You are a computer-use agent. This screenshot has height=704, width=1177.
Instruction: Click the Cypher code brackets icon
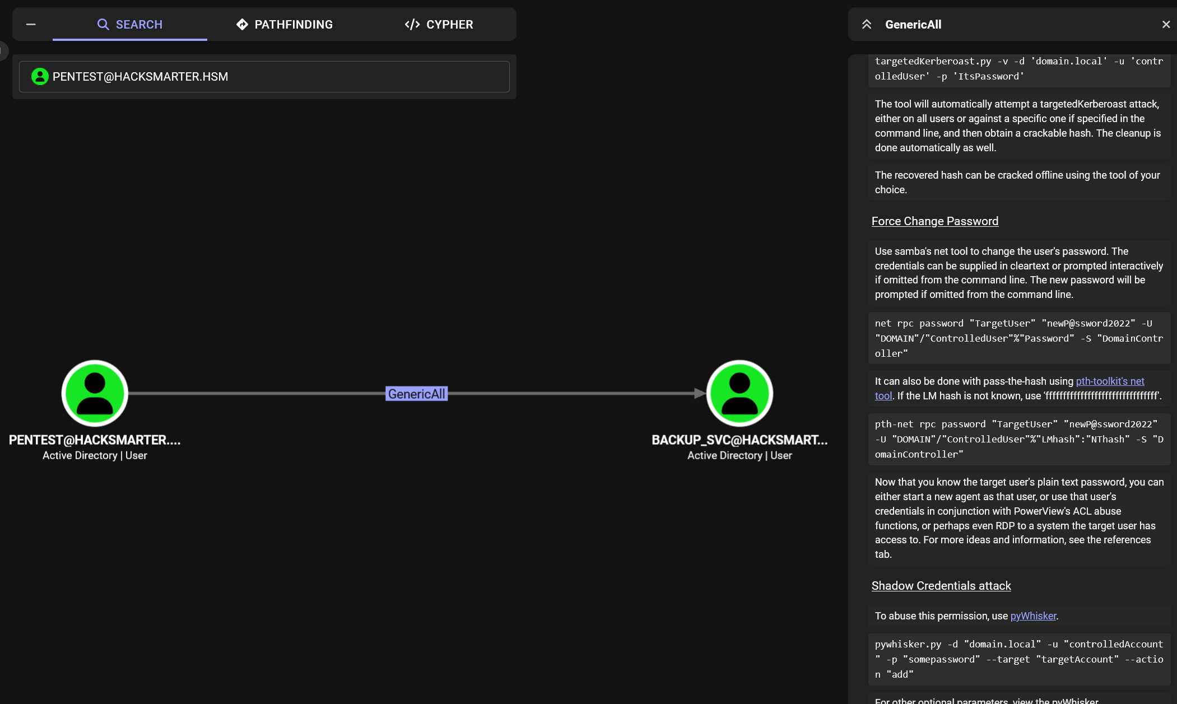pyautogui.click(x=412, y=25)
